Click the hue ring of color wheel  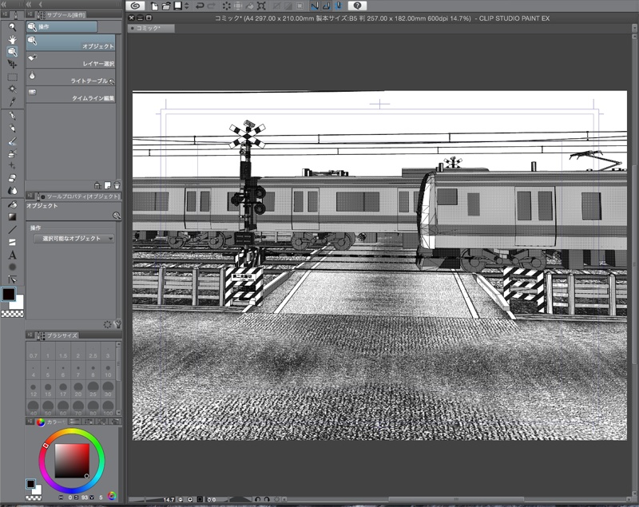72,431
